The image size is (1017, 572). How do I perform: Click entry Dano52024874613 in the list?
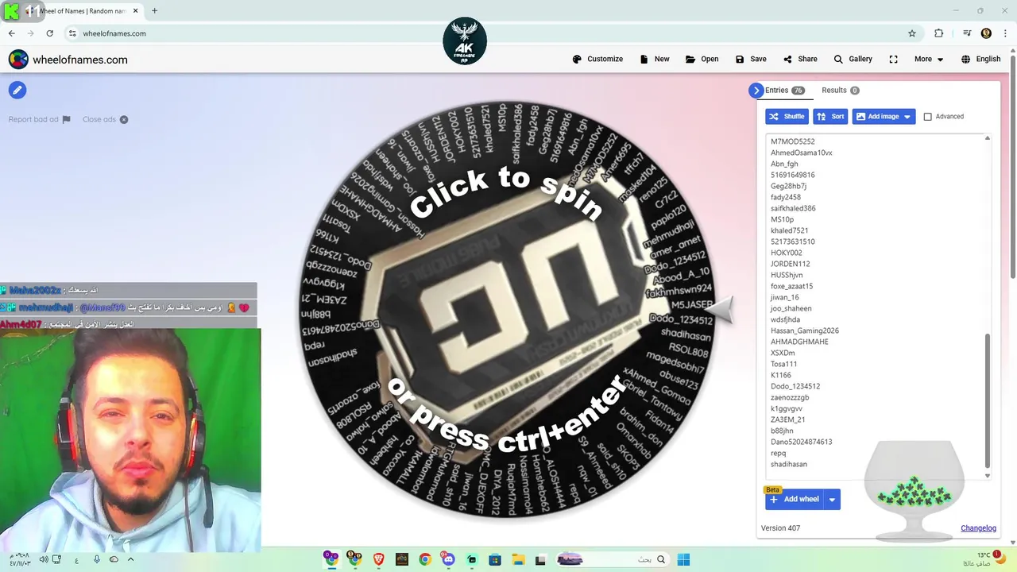[801, 442]
